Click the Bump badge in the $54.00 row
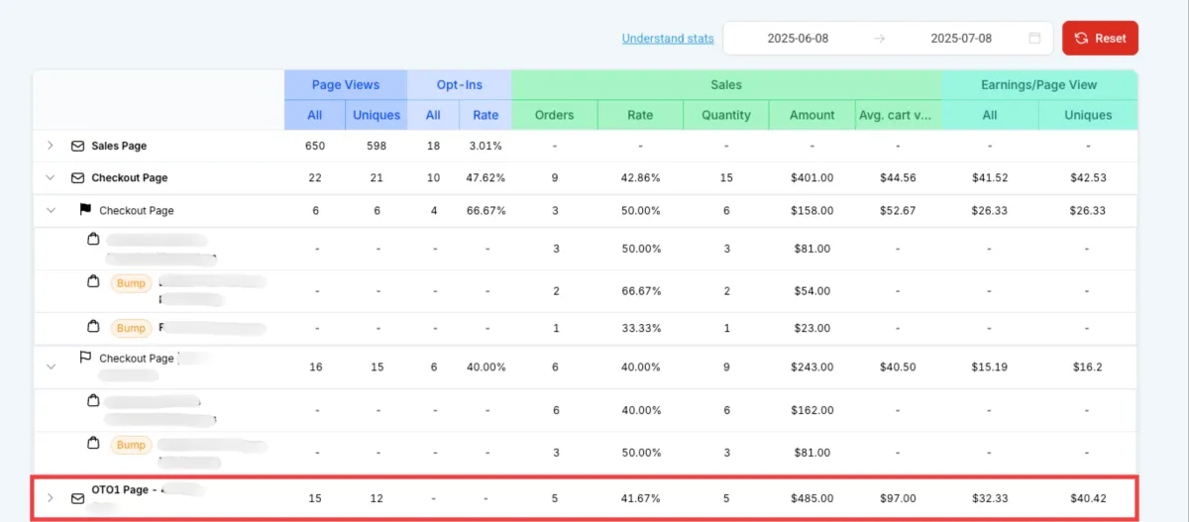This screenshot has height=522, width=1189. click(131, 283)
